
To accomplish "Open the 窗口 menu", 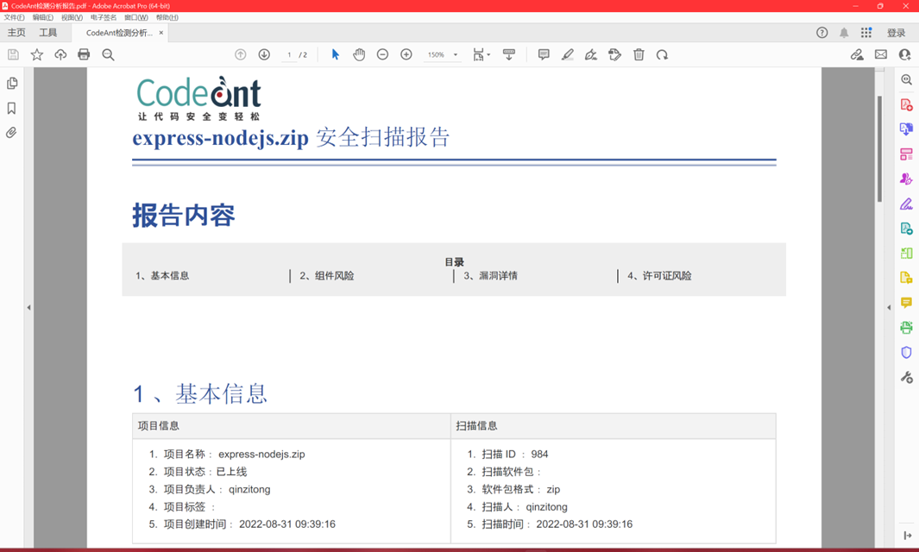I will [136, 17].
